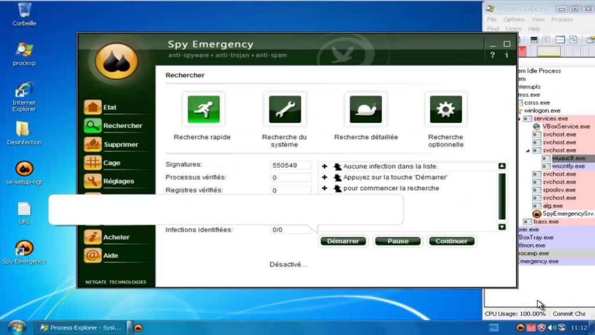Screen dimensions: 595x335
Task: Expand the 'Appuyez sur la touche' row
Action: point(324,177)
